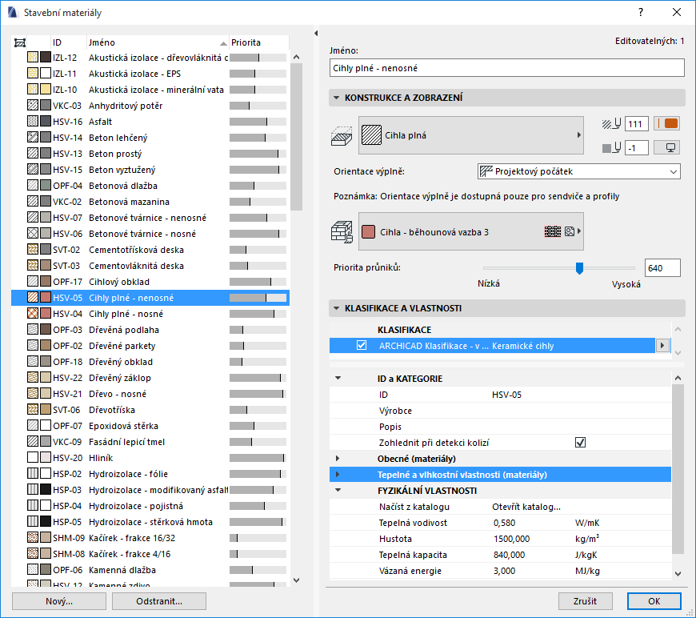This screenshot has height=618, width=696.
Task: Select OPF-17 Cihlový obklad row
Action: point(150,281)
